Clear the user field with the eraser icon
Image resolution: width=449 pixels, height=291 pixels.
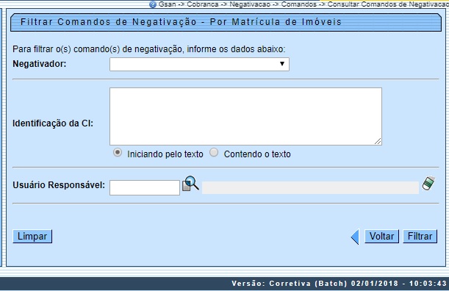[x=428, y=183]
